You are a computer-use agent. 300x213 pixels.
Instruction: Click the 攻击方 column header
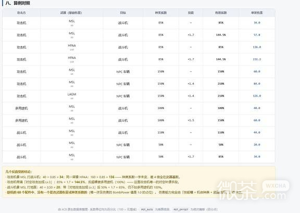[x=21, y=13]
